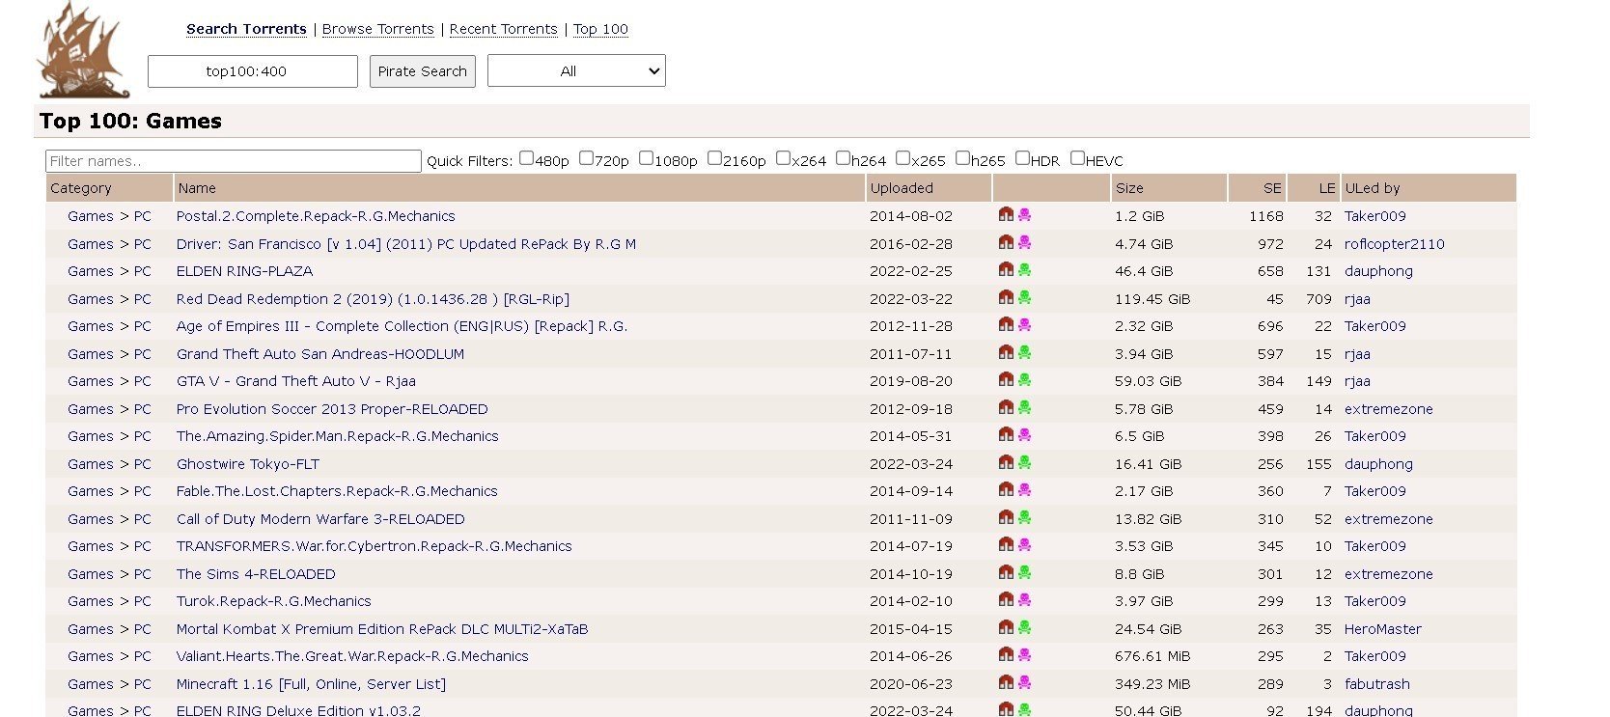Open magnet link for Pro Evolution Soccer 2013
Image resolution: width=1610 pixels, height=717 pixels.
coord(1006,407)
